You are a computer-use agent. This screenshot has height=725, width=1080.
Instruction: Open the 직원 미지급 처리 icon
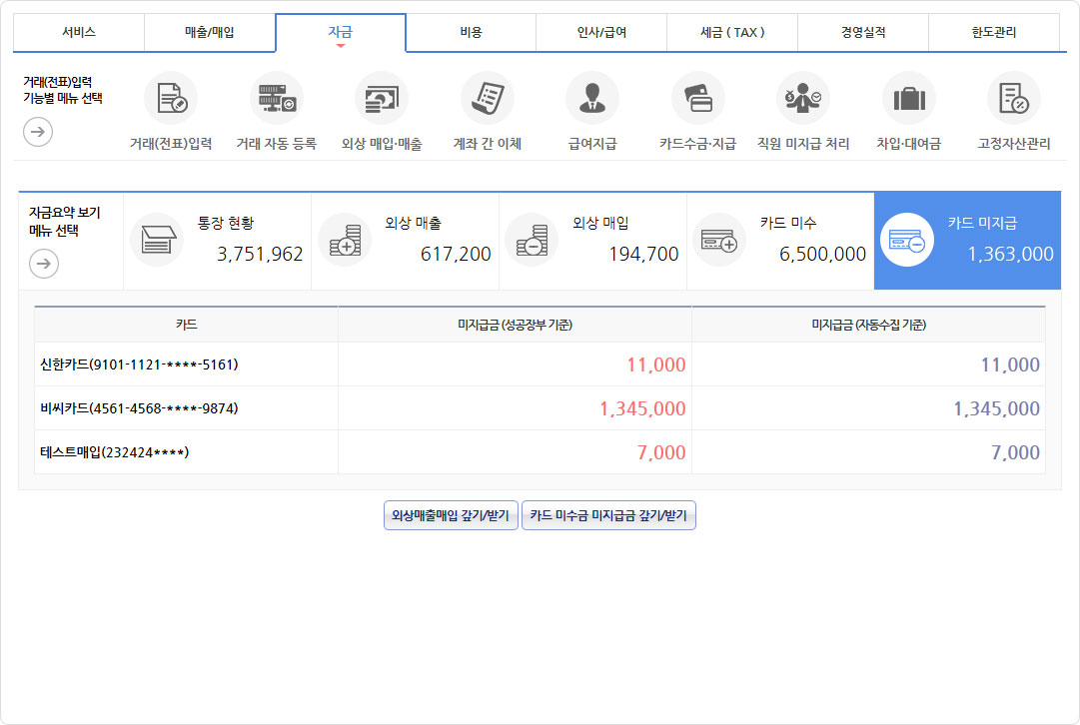tap(803, 98)
